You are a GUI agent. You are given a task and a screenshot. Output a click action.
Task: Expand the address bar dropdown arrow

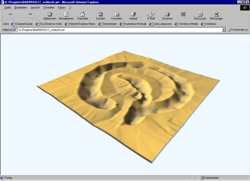[x=224, y=30]
